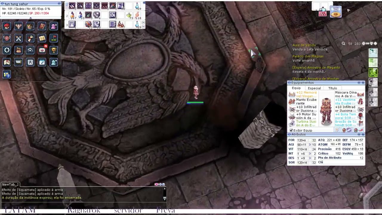Screen dimensions: 382x215
Task: Switch to the Especial tab
Action: [x=314, y=88]
